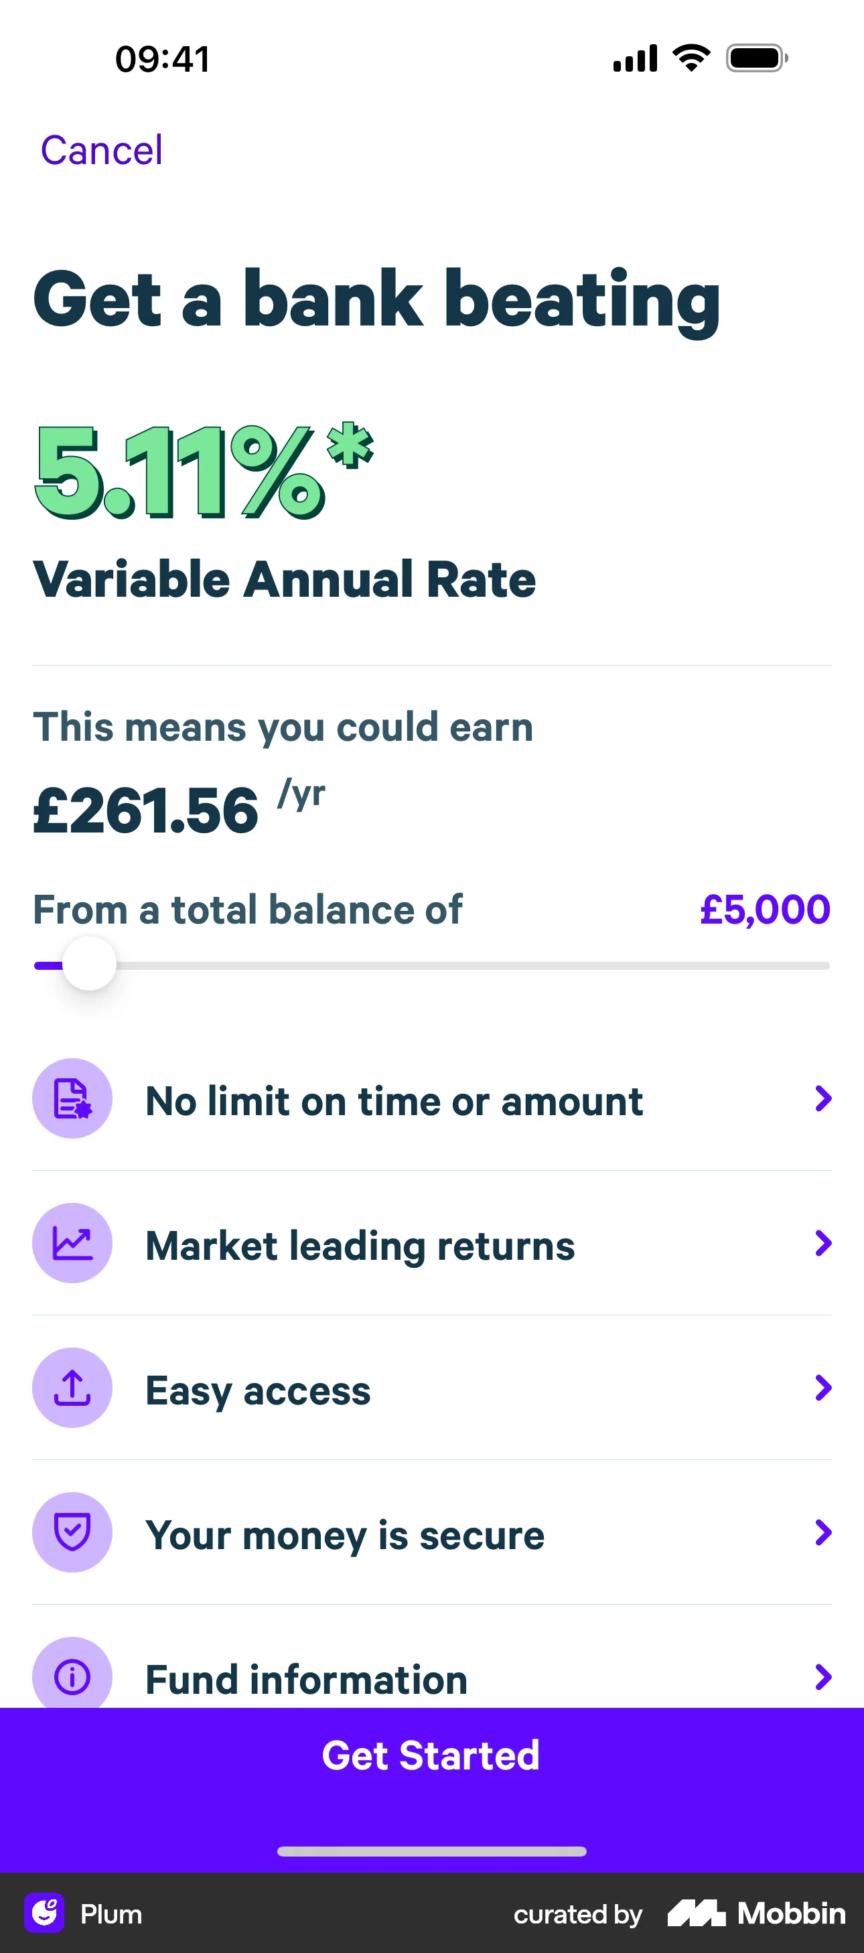Tap the £5,000 balance amount

pos(765,909)
